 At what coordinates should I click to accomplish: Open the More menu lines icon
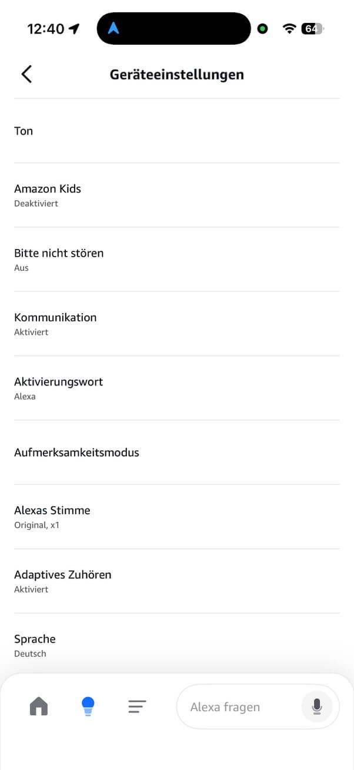137,706
